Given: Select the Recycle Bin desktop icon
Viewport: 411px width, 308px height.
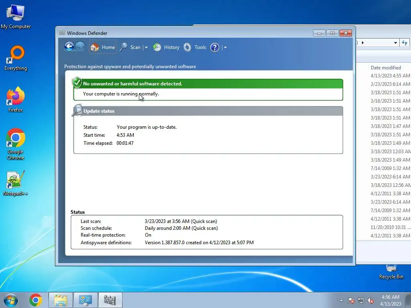Looking at the screenshot, I should click(x=391, y=272).
